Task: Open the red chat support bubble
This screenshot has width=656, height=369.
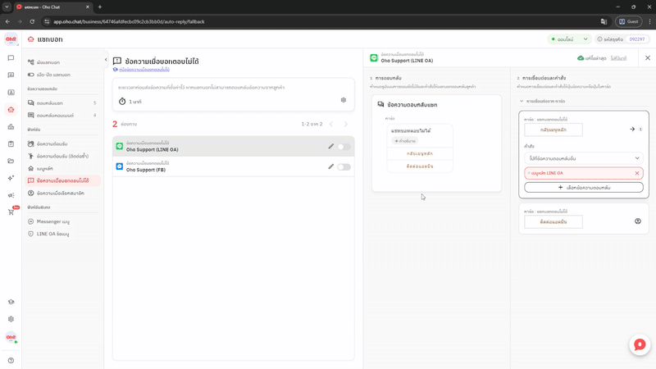Action: [640, 345]
